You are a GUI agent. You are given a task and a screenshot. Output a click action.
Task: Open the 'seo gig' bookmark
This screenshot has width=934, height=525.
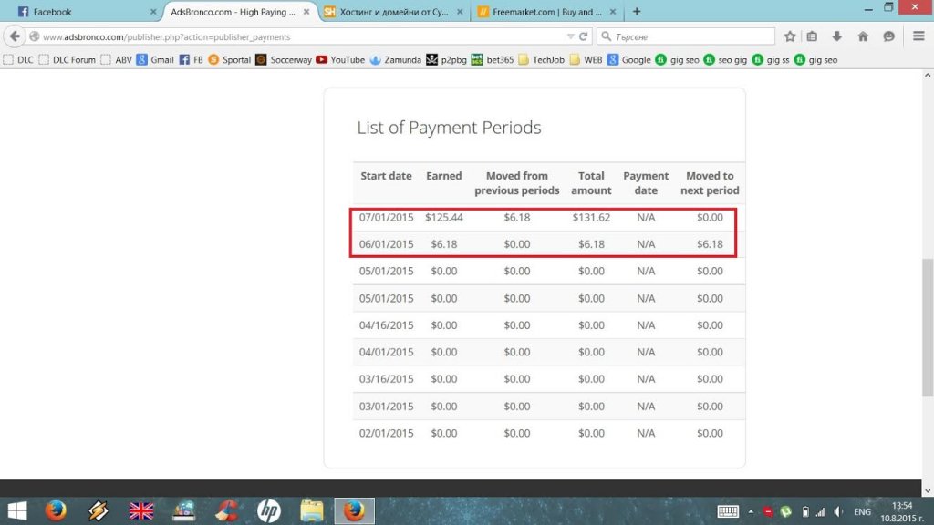click(x=725, y=59)
